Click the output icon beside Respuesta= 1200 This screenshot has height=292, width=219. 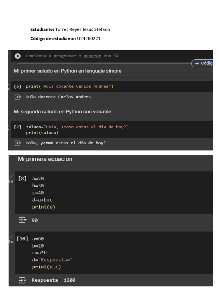pyautogui.click(x=22, y=280)
